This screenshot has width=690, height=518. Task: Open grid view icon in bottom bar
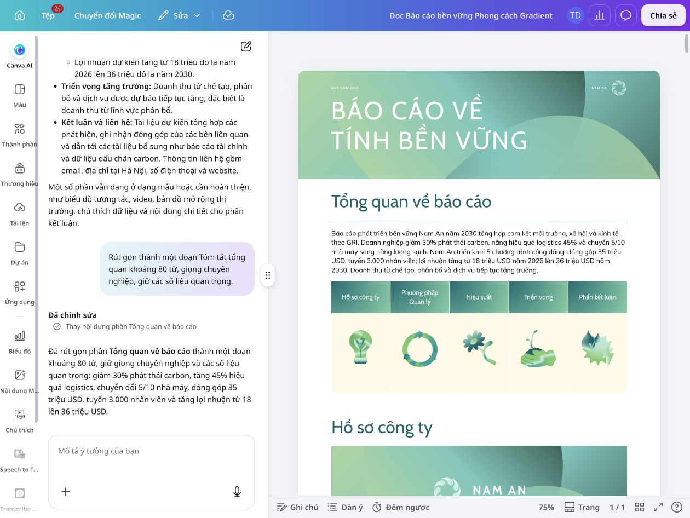point(640,507)
